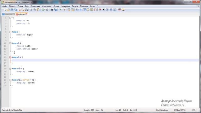Open the Файл menu
The image size is (201, 113).
[x=5, y=6]
